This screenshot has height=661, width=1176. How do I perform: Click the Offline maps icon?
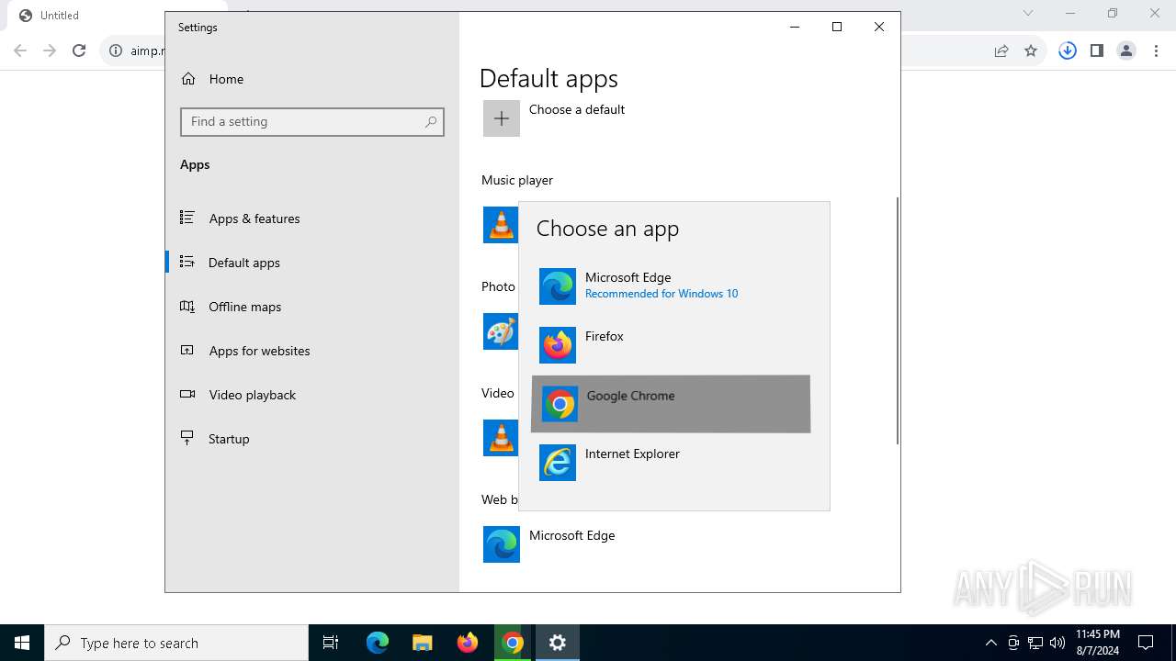(x=187, y=307)
